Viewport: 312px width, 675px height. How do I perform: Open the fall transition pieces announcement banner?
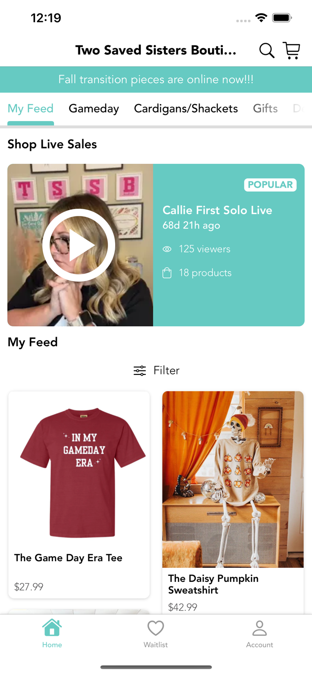point(156,79)
